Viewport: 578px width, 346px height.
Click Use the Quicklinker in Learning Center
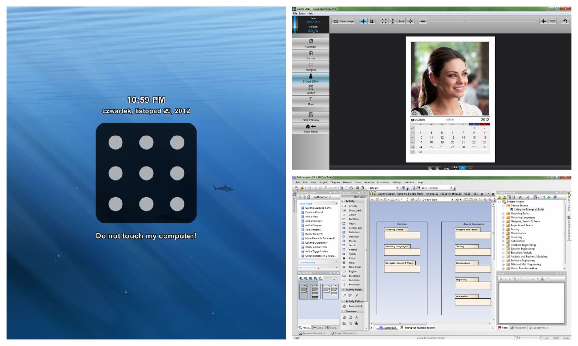coord(316,243)
